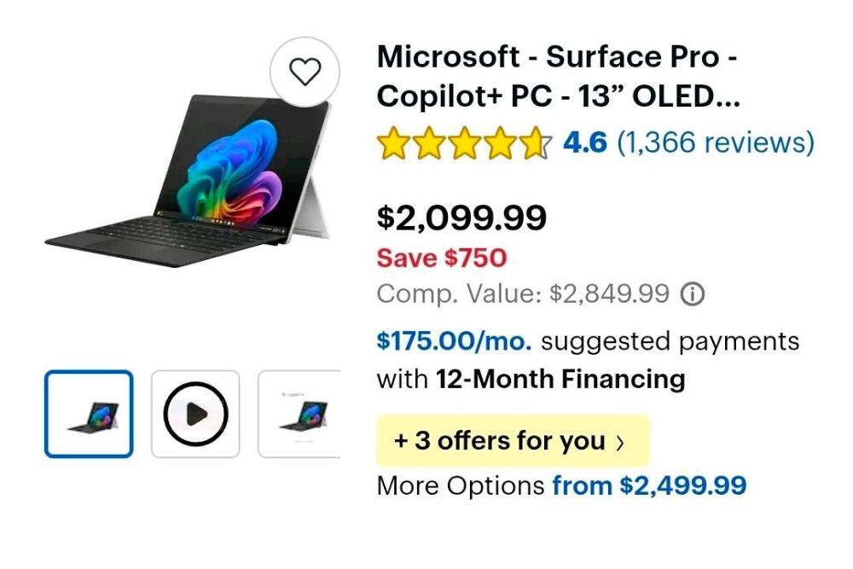Select the third partially visible thumbnail
The height and width of the screenshot is (569, 853).
[299, 414]
